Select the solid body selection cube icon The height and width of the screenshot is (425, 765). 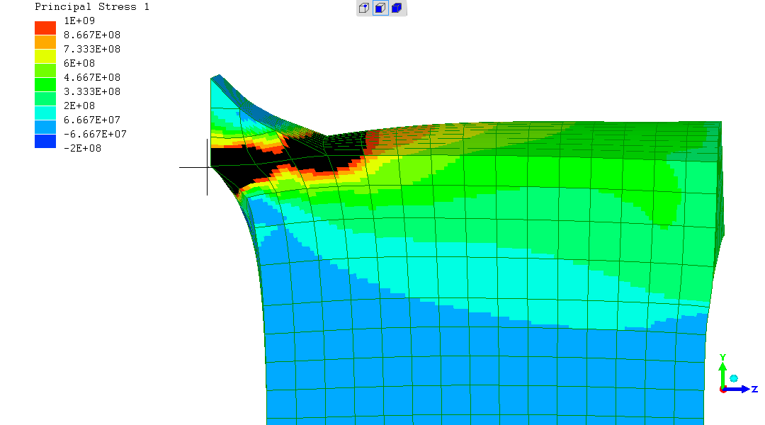(397, 8)
